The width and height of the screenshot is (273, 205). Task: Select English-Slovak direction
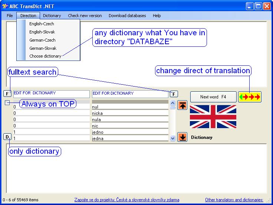(x=48, y=32)
